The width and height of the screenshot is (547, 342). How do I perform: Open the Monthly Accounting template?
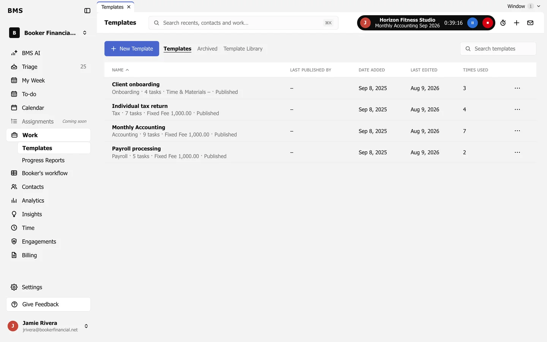click(139, 127)
